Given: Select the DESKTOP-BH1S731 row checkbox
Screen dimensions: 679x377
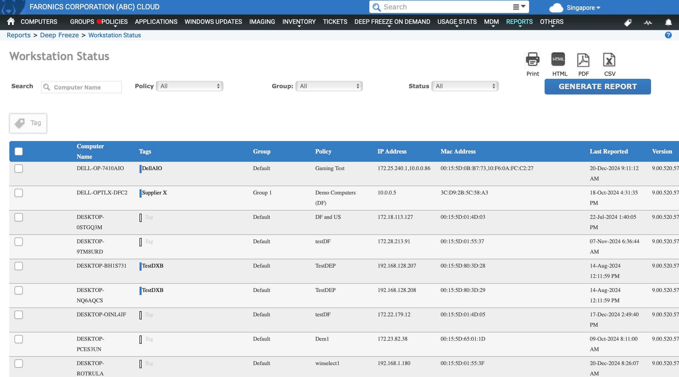Looking at the screenshot, I should [x=19, y=266].
